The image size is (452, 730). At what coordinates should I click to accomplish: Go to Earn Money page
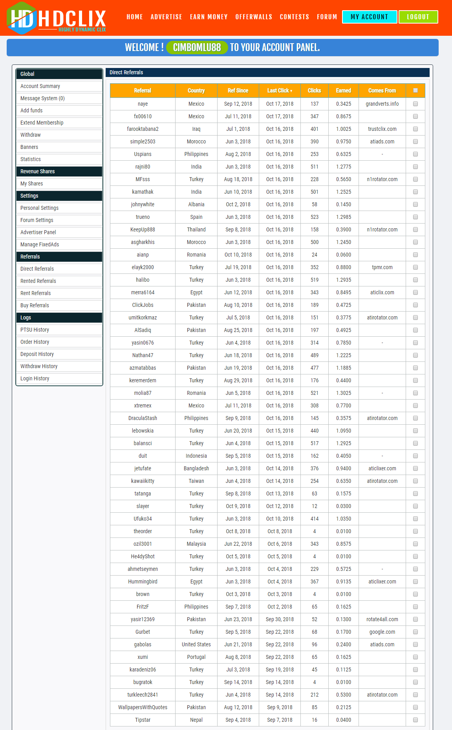point(209,17)
